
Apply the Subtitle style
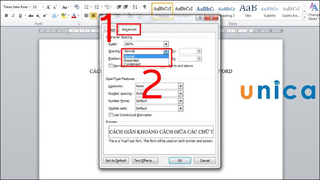[x=269, y=12]
